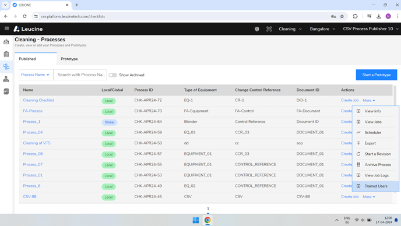The image size is (401, 226).
Task: Go back in the browser
Action: tap(6, 16)
